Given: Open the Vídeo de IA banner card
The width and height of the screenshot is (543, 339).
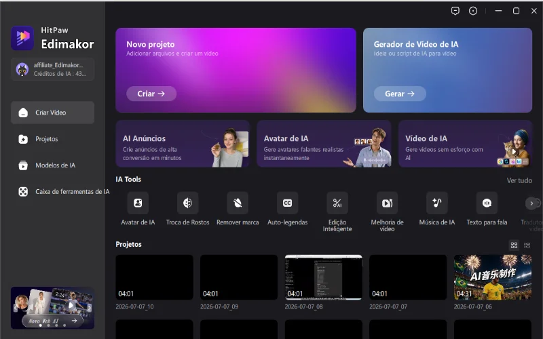Looking at the screenshot, I should 465,144.
